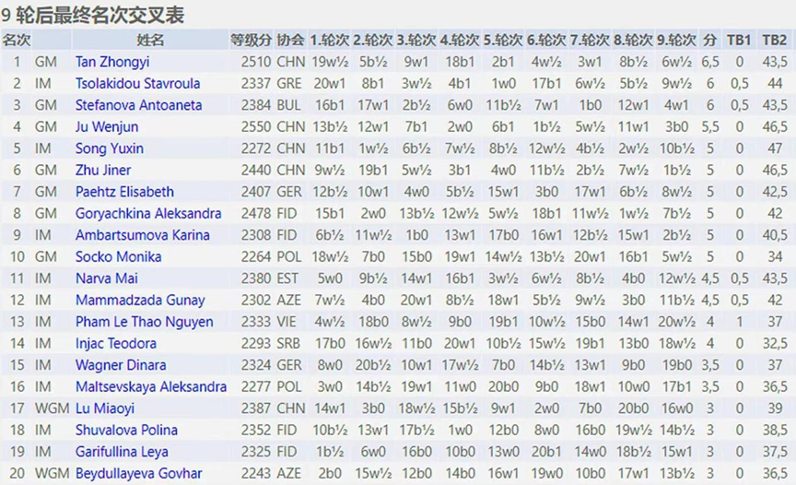The image size is (796, 485).
Task: Click the 6.轮次 column header
Action: [x=546, y=41]
